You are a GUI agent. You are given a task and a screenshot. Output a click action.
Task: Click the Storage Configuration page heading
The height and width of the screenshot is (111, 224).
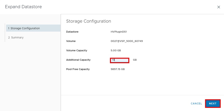coord(89,21)
